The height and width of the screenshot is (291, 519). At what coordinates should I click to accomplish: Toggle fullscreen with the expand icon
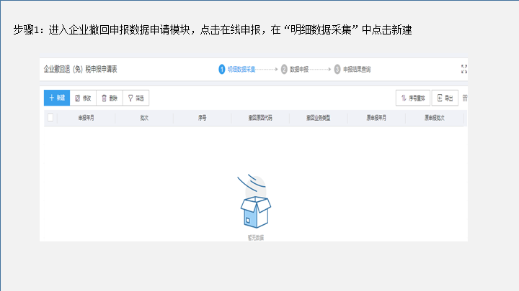click(464, 69)
